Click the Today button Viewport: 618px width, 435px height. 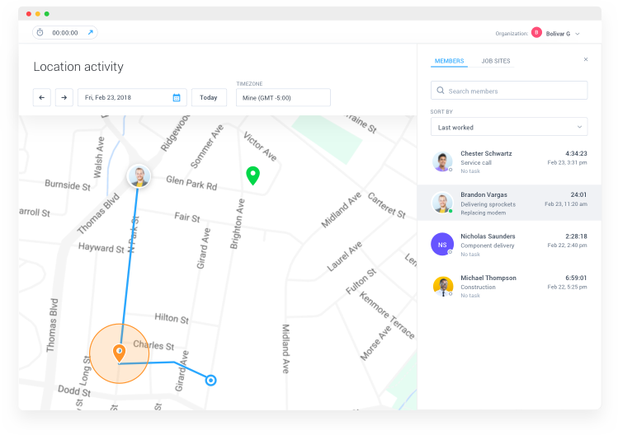[x=209, y=98]
